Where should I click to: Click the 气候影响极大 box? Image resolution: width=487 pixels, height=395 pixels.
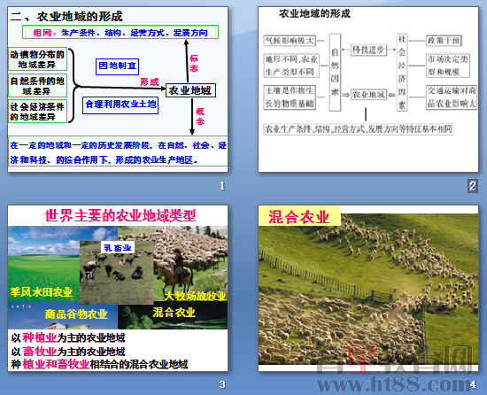tap(290, 41)
